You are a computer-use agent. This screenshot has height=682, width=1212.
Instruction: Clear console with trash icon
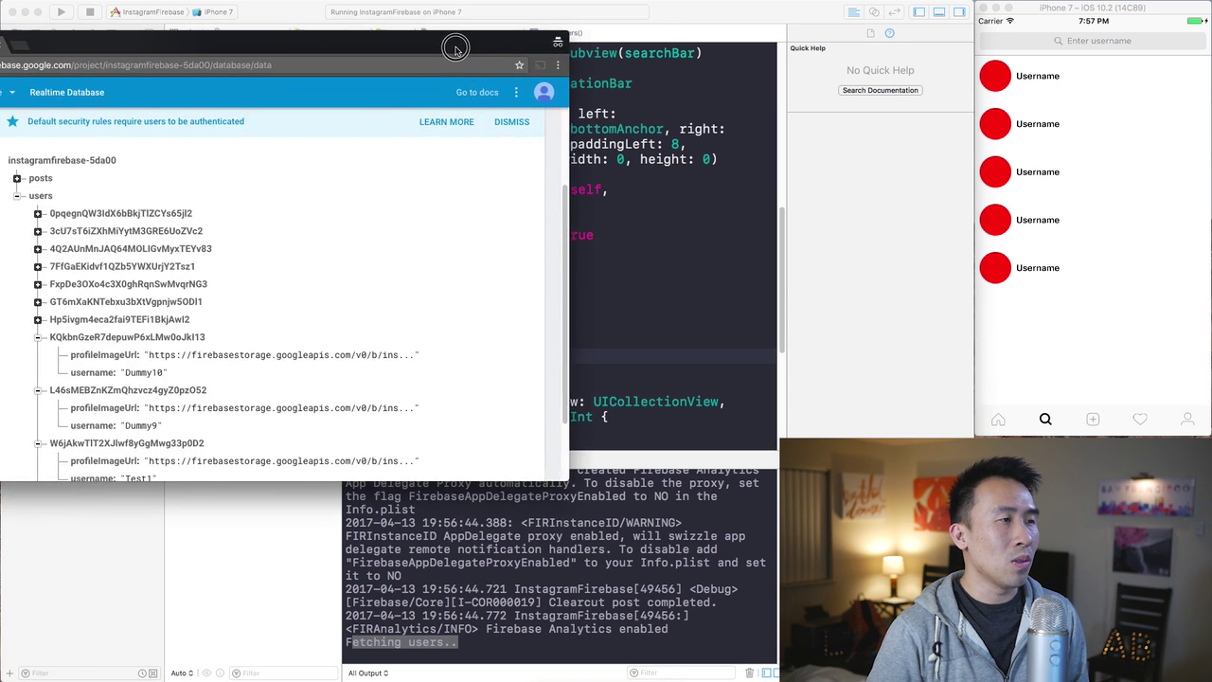tap(749, 673)
